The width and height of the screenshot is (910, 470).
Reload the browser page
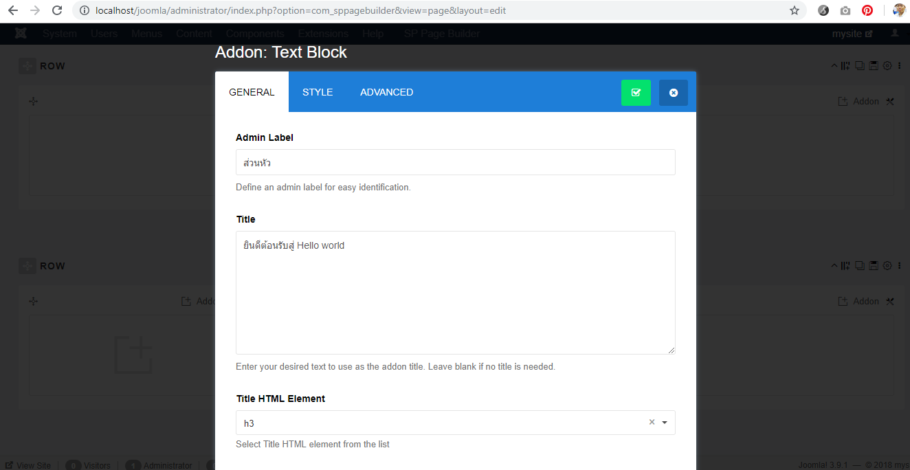point(57,10)
